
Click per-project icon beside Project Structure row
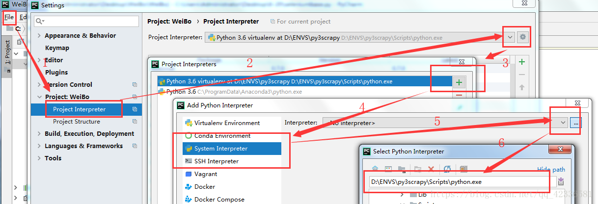tap(135, 122)
